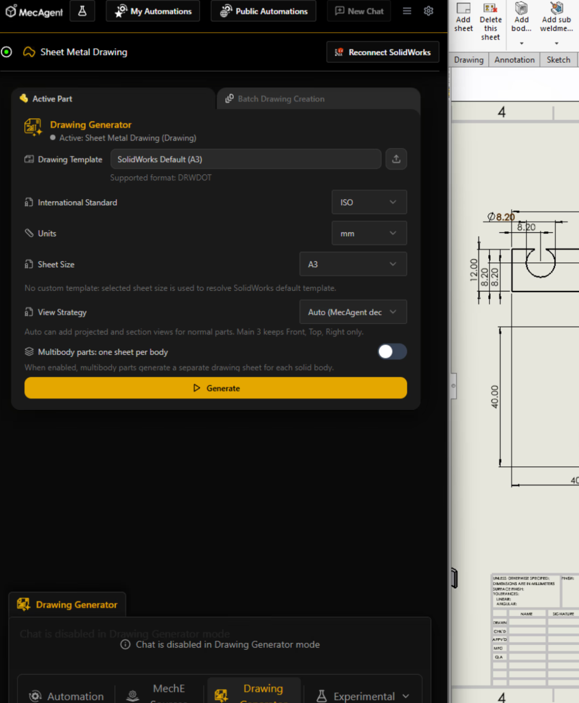Screen dimensions: 579x703
Task: Click SolidWorks Delete this sheet tool
Action: (491, 21)
